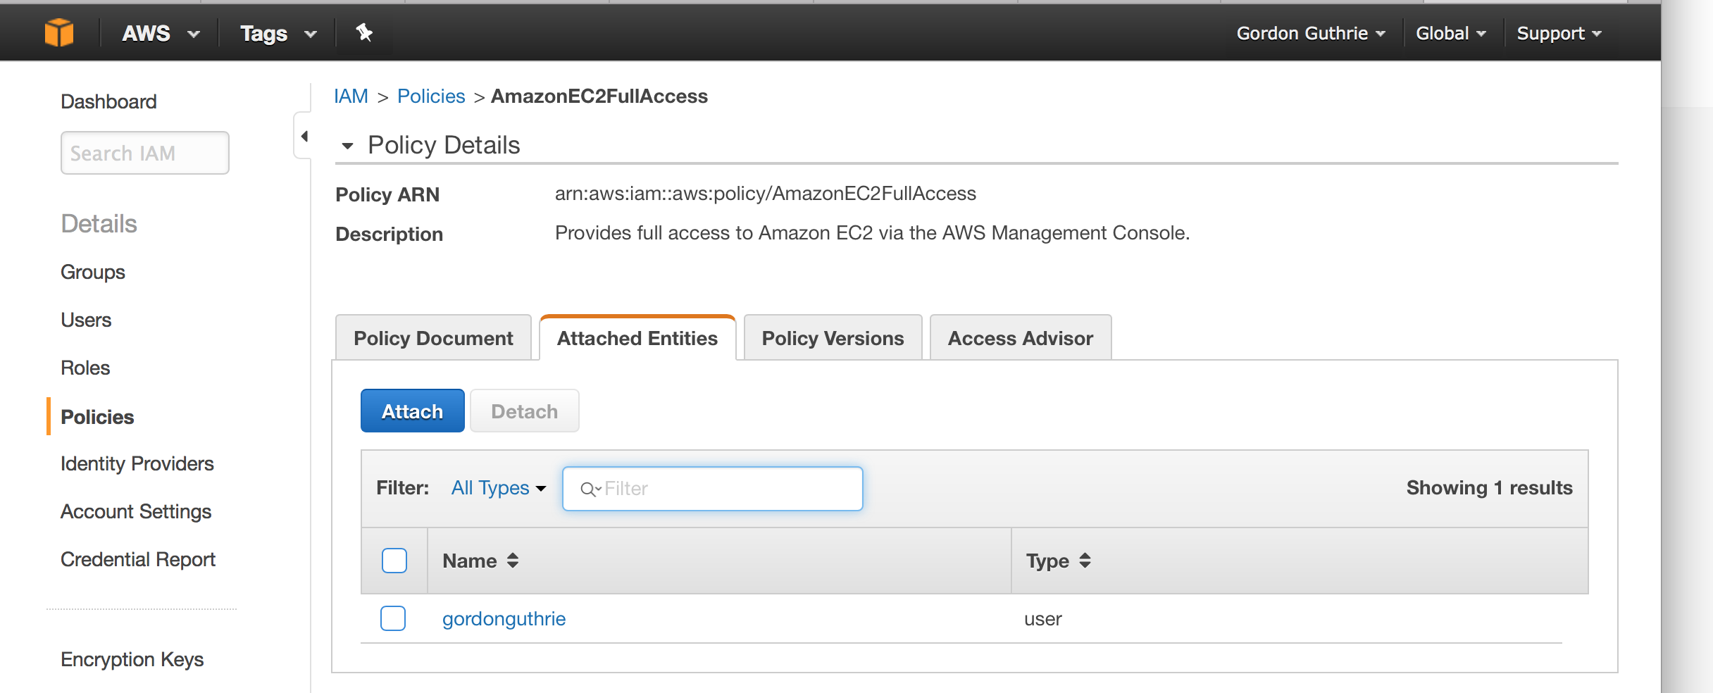Collapse the sidebar with the left arrow
Screen dimensions: 1713x693
[x=304, y=136]
